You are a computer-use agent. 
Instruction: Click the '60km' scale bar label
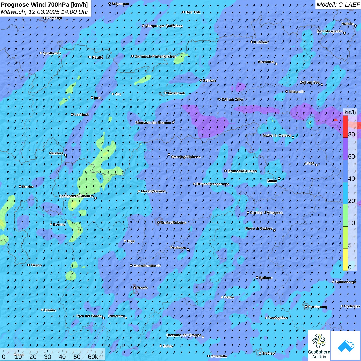(x=96, y=357)
